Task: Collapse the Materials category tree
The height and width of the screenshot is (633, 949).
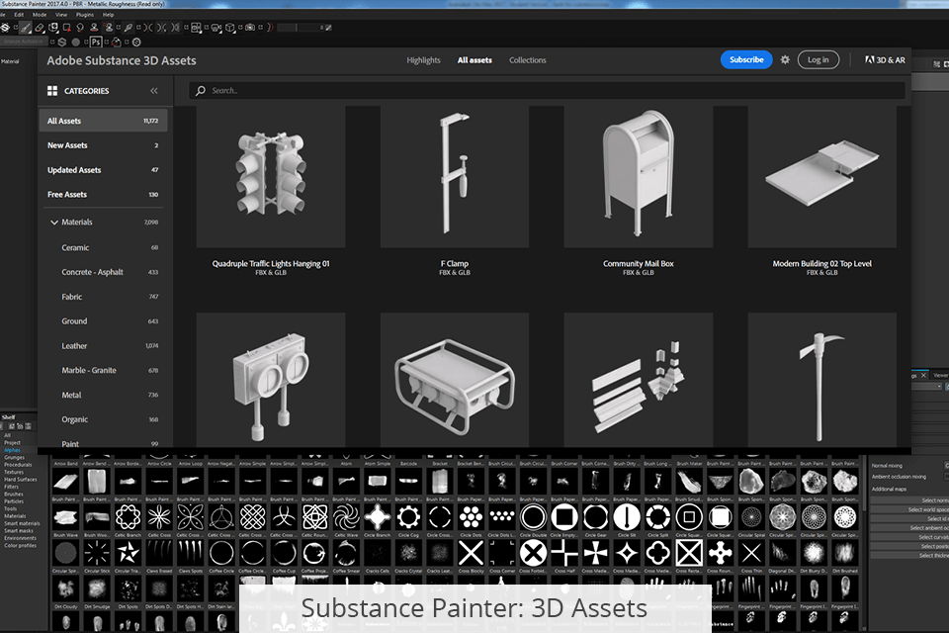Action: click(53, 223)
